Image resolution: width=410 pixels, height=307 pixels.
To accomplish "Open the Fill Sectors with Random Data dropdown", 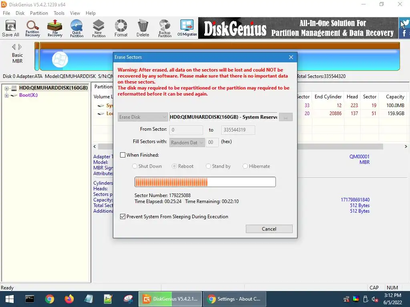I will [x=187, y=143].
